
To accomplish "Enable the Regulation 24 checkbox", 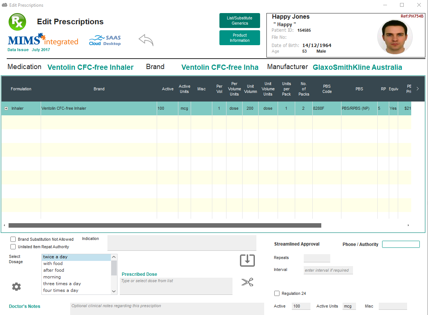I will (x=277, y=293).
